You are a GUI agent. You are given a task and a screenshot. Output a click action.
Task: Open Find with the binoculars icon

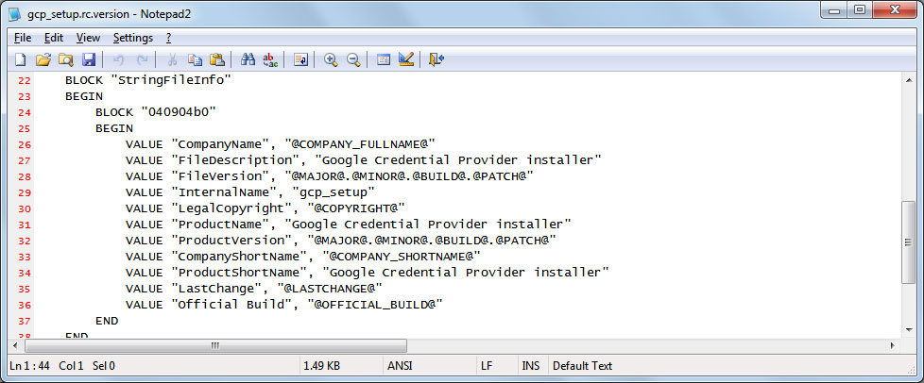coord(248,59)
